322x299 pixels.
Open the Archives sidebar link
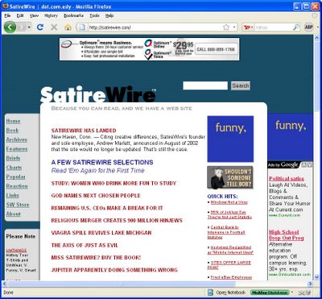pyautogui.click(x=17, y=139)
